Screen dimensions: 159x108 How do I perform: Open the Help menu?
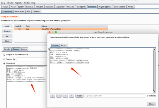point(33,3)
